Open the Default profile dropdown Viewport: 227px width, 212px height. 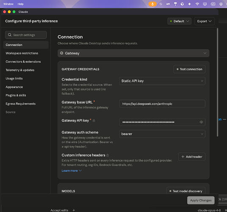coord(180,21)
